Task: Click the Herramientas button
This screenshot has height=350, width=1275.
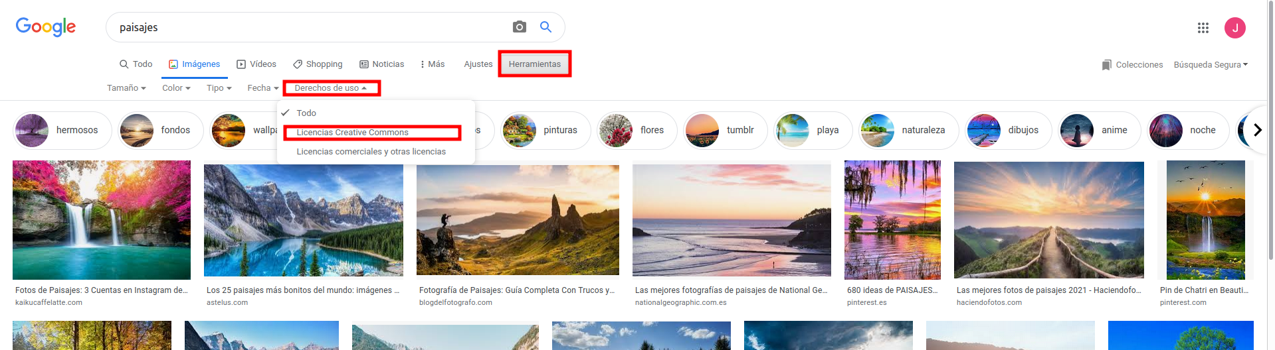Action: [x=534, y=64]
